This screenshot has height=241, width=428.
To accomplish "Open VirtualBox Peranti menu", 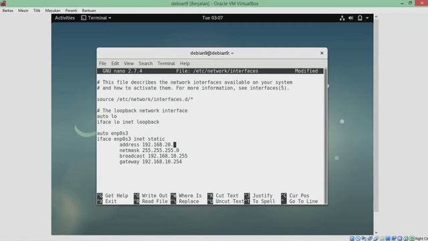I will click(x=71, y=11).
